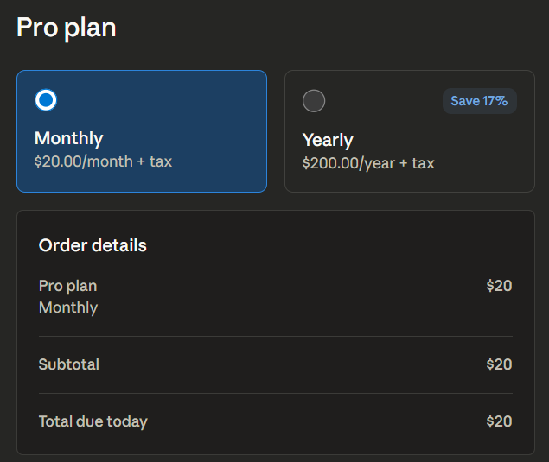549x462 pixels.
Task: Click the Save 17% badge
Action: 479,101
